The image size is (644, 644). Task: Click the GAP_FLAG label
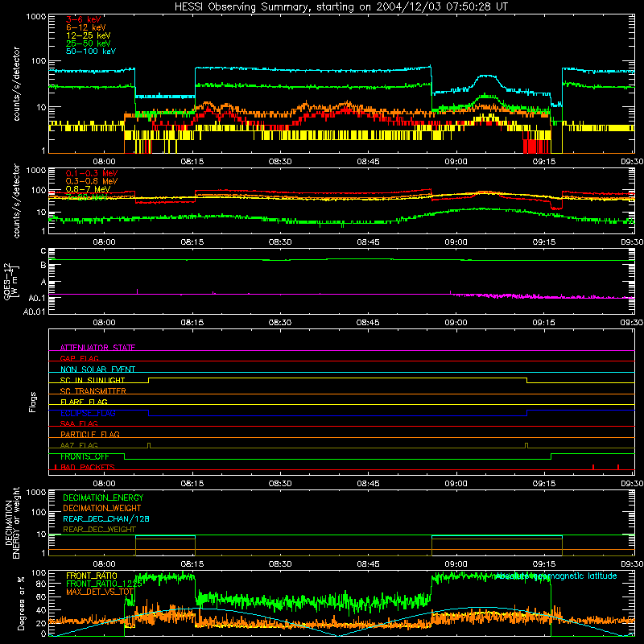(x=79, y=358)
